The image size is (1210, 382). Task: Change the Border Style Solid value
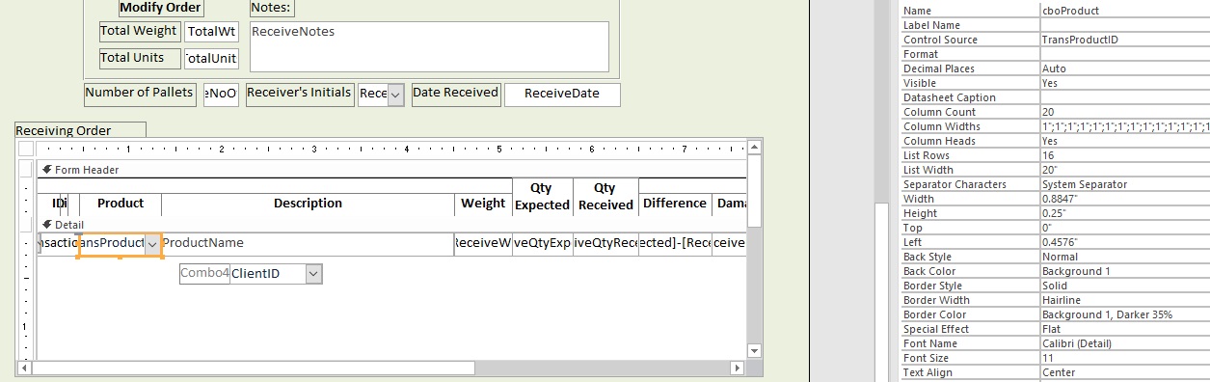[x=1125, y=286]
